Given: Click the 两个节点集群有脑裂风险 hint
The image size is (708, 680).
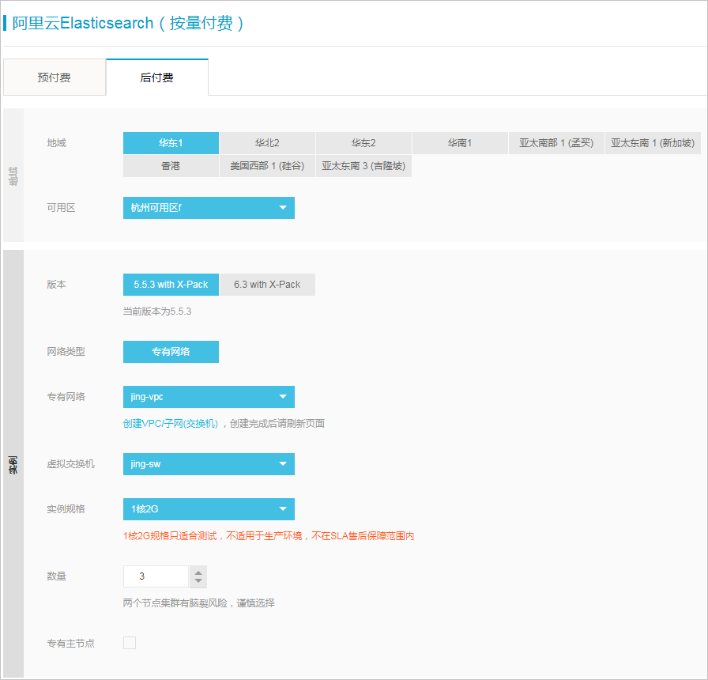Looking at the screenshot, I should click(x=198, y=603).
